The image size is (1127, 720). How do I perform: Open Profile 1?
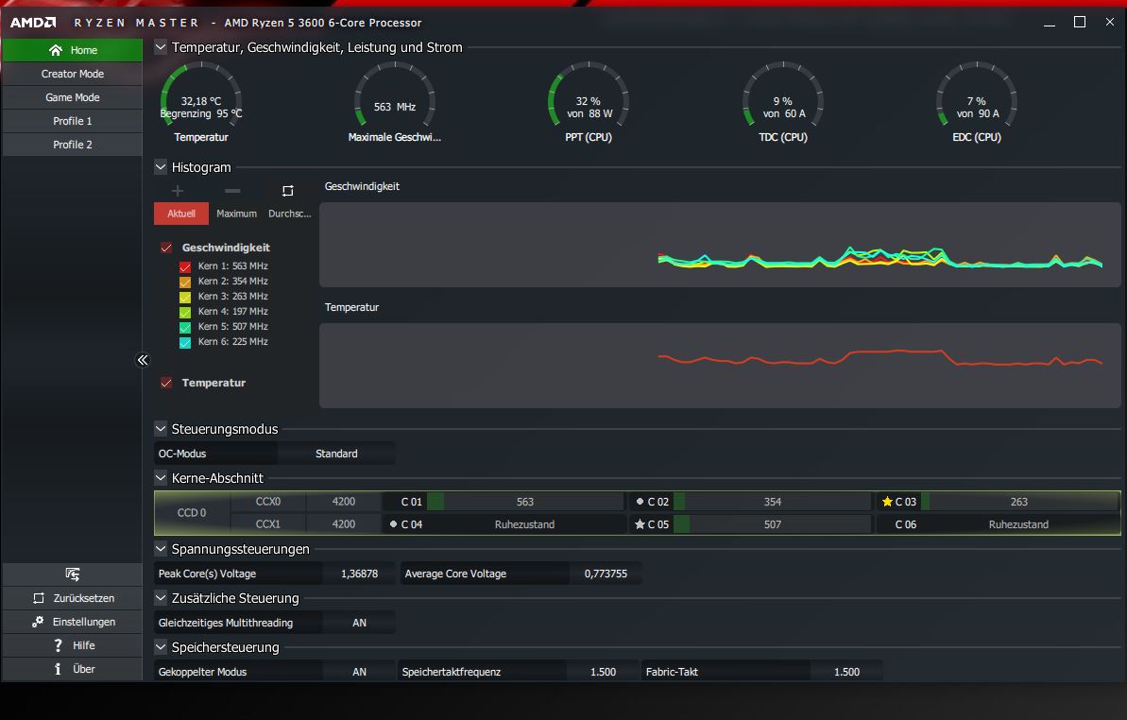[x=73, y=122]
